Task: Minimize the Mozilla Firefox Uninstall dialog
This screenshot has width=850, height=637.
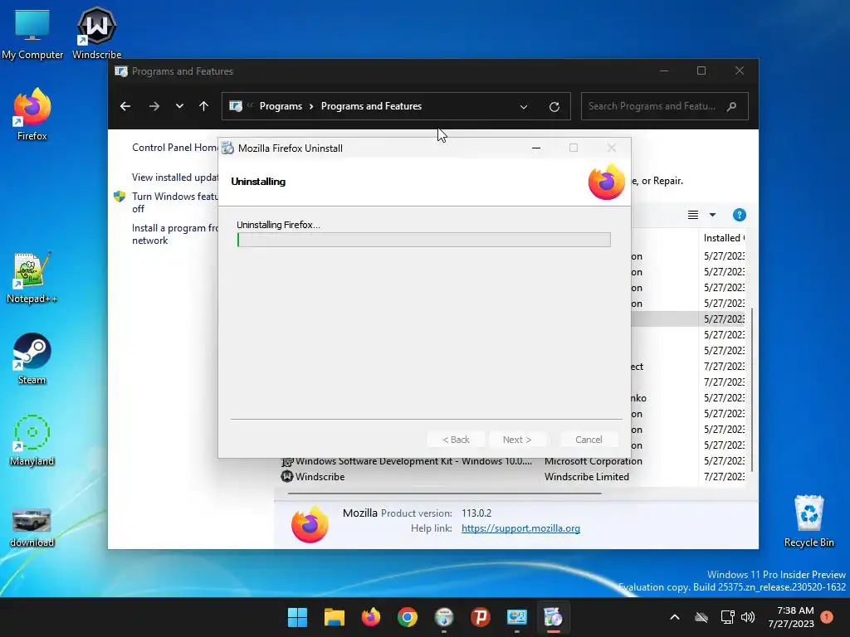Action: 536,148
